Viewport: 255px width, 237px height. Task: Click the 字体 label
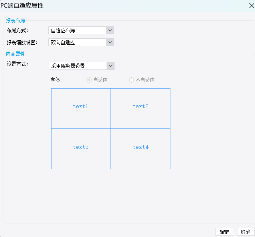click(56, 80)
